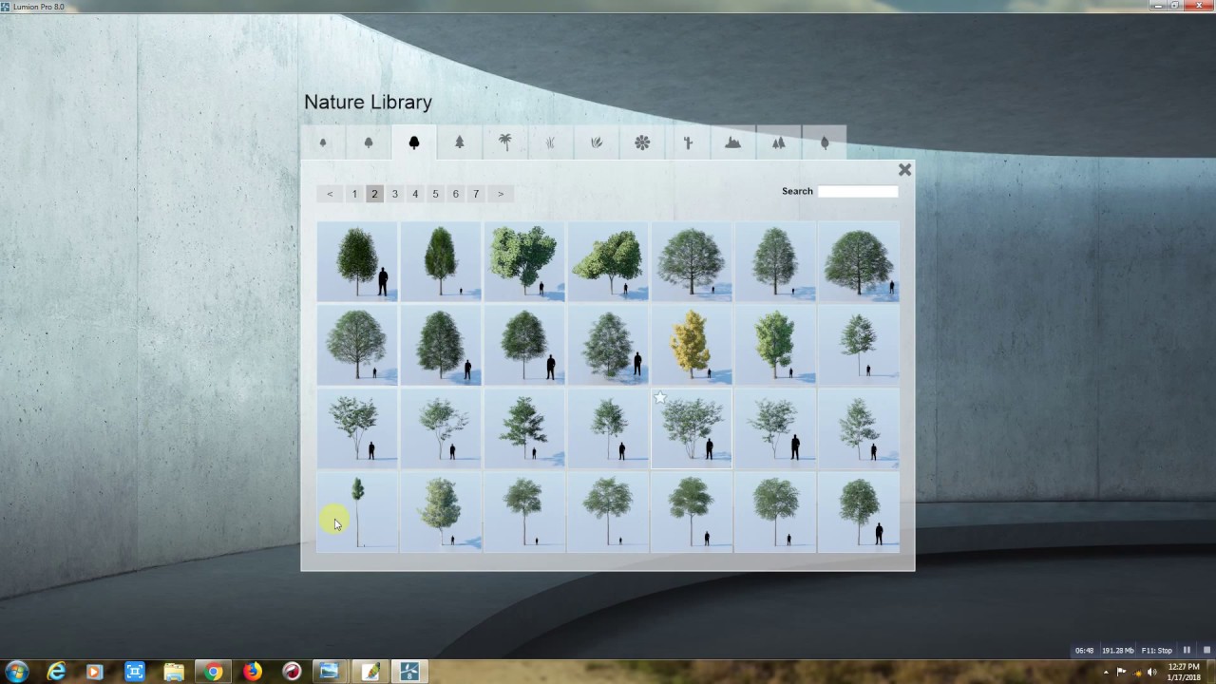Open the grass category tab
1216x684 pixels.
coord(551,142)
